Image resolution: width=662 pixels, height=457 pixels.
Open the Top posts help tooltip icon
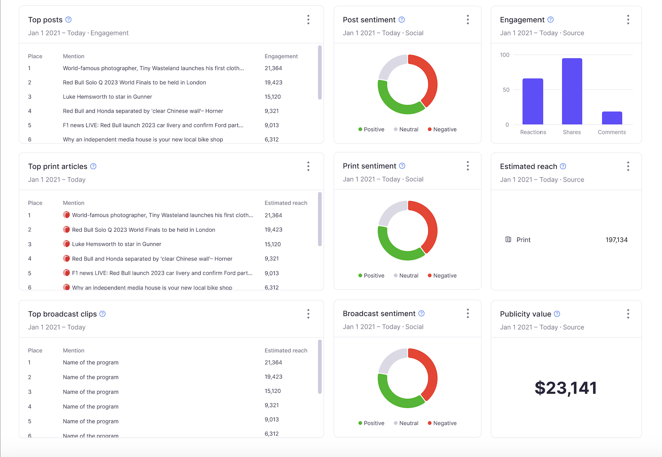[69, 20]
